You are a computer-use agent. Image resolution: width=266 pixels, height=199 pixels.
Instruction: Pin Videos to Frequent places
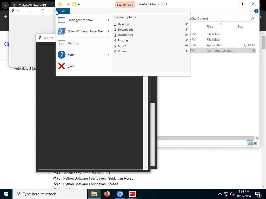[x=187, y=51]
